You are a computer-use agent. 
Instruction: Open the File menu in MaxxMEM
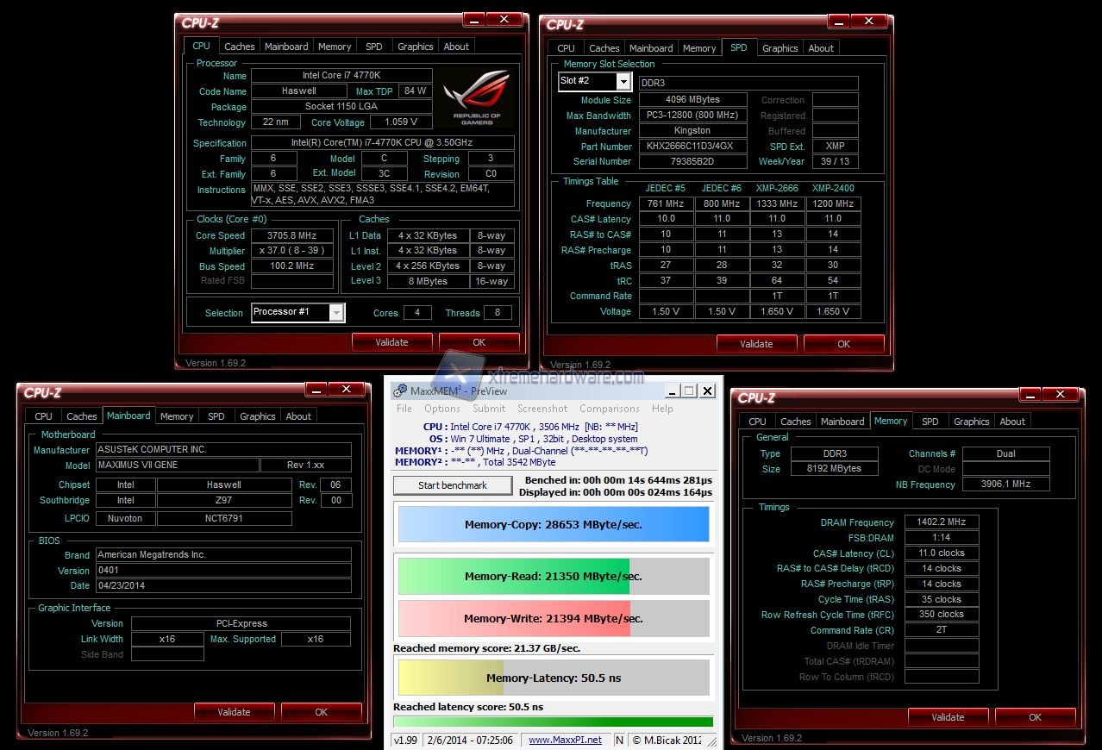[404, 409]
